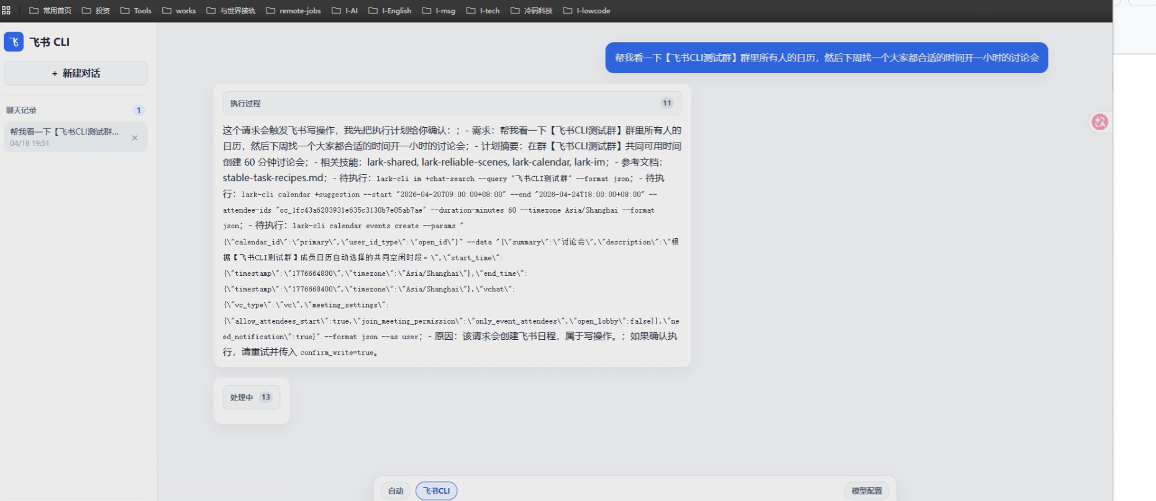Click the 飞书 CLI title text

pos(50,42)
